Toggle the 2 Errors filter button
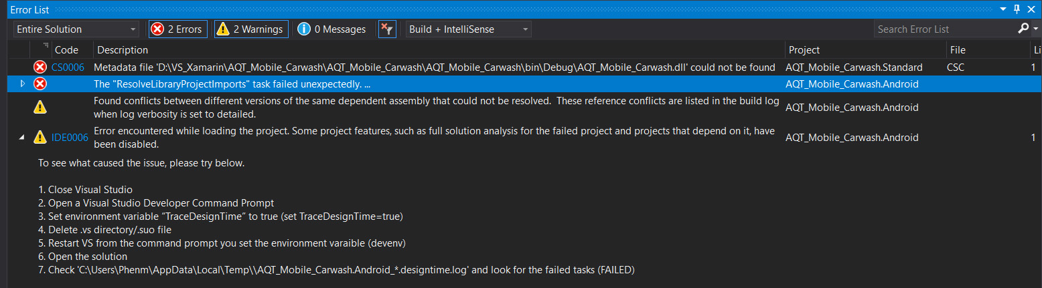This screenshot has width=1042, height=288. [x=177, y=29]
